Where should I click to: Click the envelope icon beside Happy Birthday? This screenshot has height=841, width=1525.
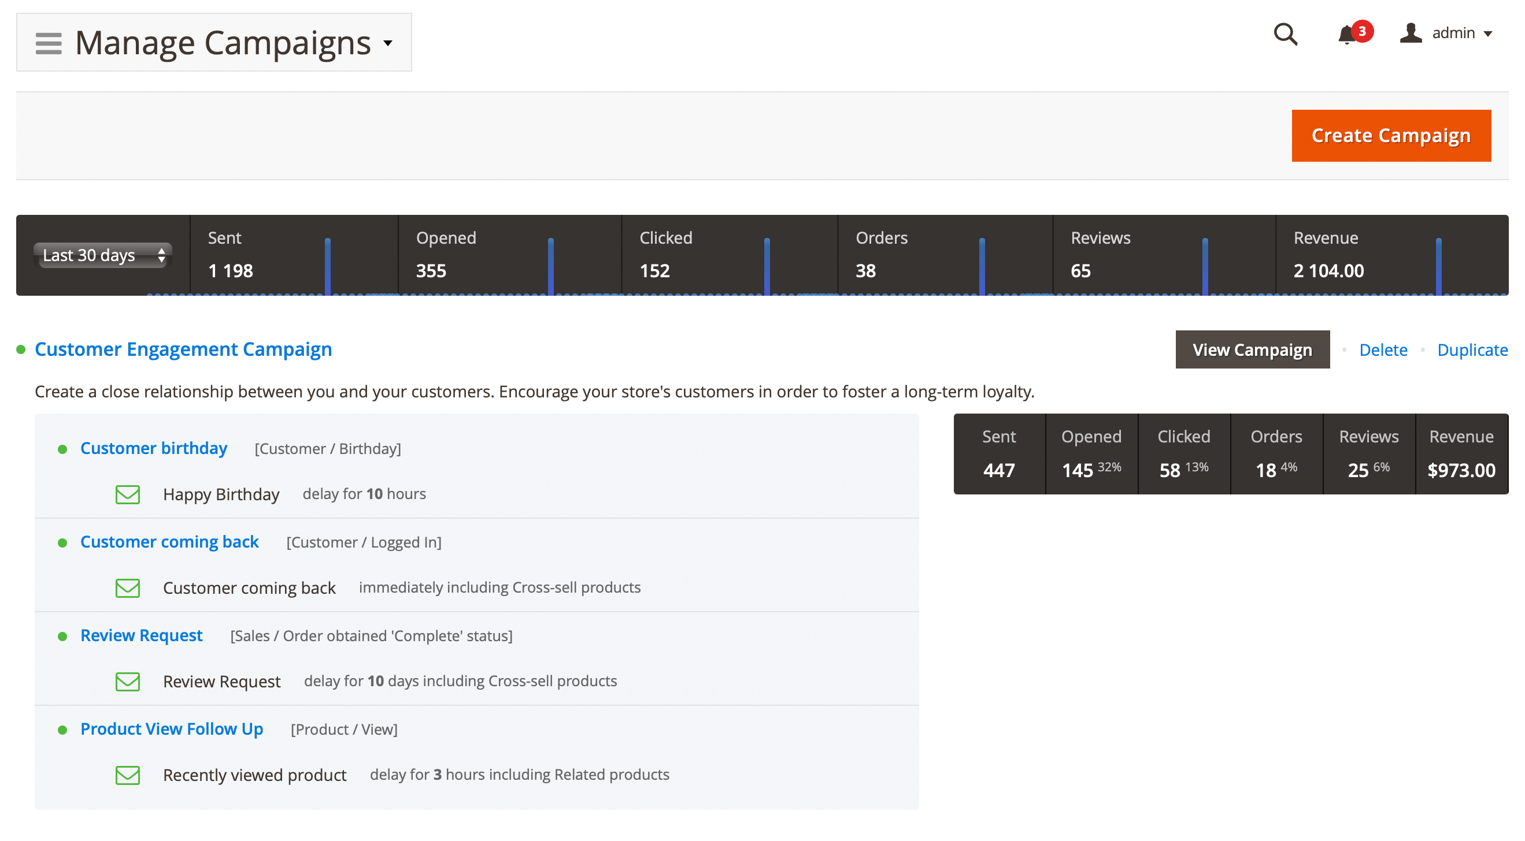(x=127, y=494)
